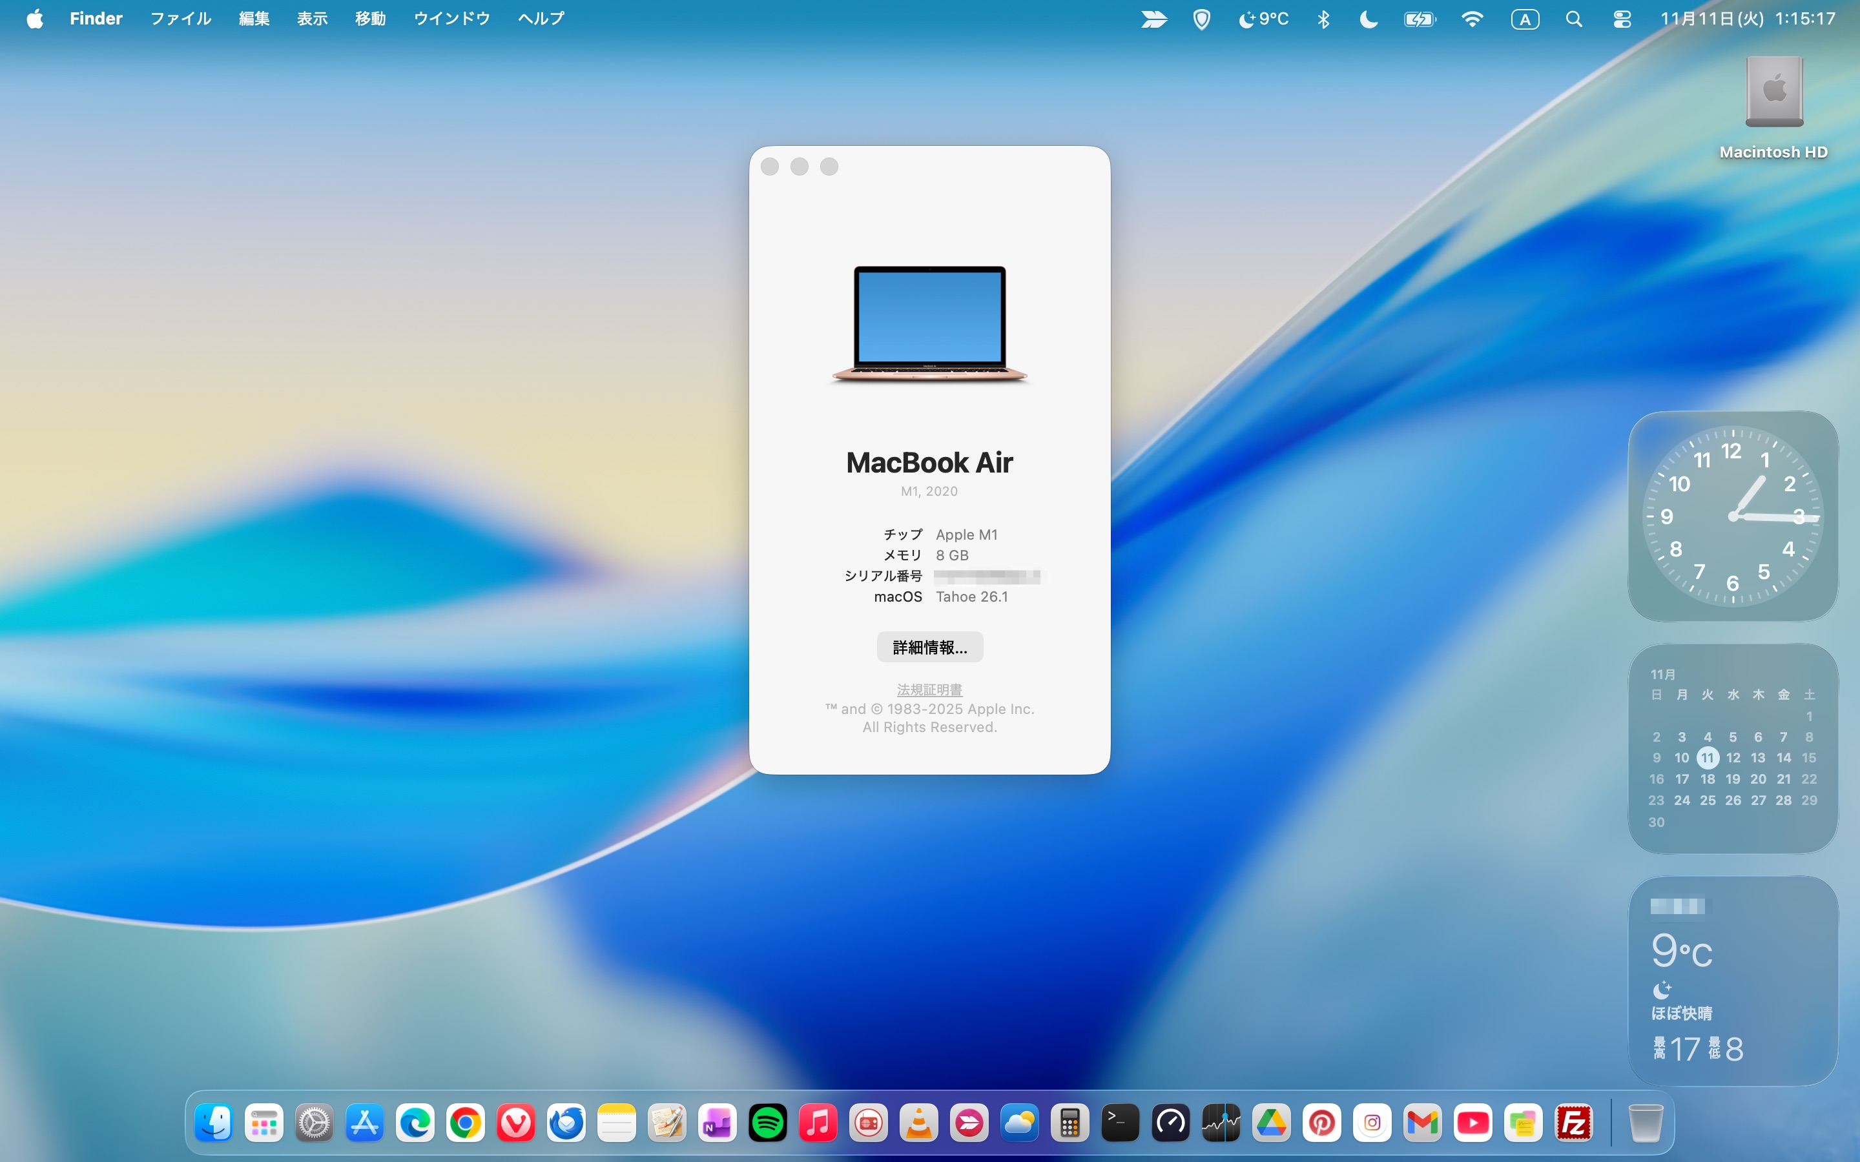Open the ファイル menu
Viewport: 1860px width, 1162px height.
pyautogui.click(x=180, y=19)
